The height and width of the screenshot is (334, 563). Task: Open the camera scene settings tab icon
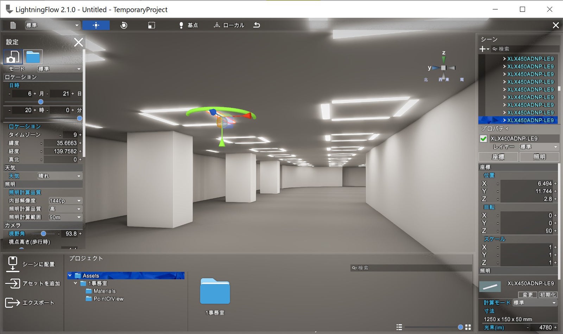pos(13,57)
